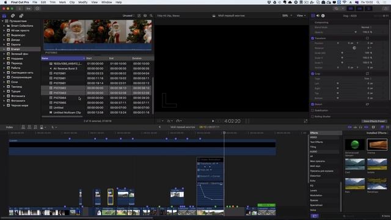Screen dimensions: 391x220
Task: Open the clip appearance icon in browser
Action: point(145,16)
